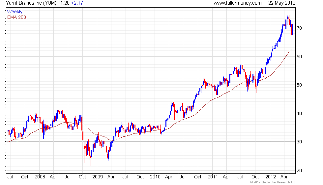Screen dimensions: 323x185
Task: Click the 2009 year label on time axis
Action: coord(98,177)
